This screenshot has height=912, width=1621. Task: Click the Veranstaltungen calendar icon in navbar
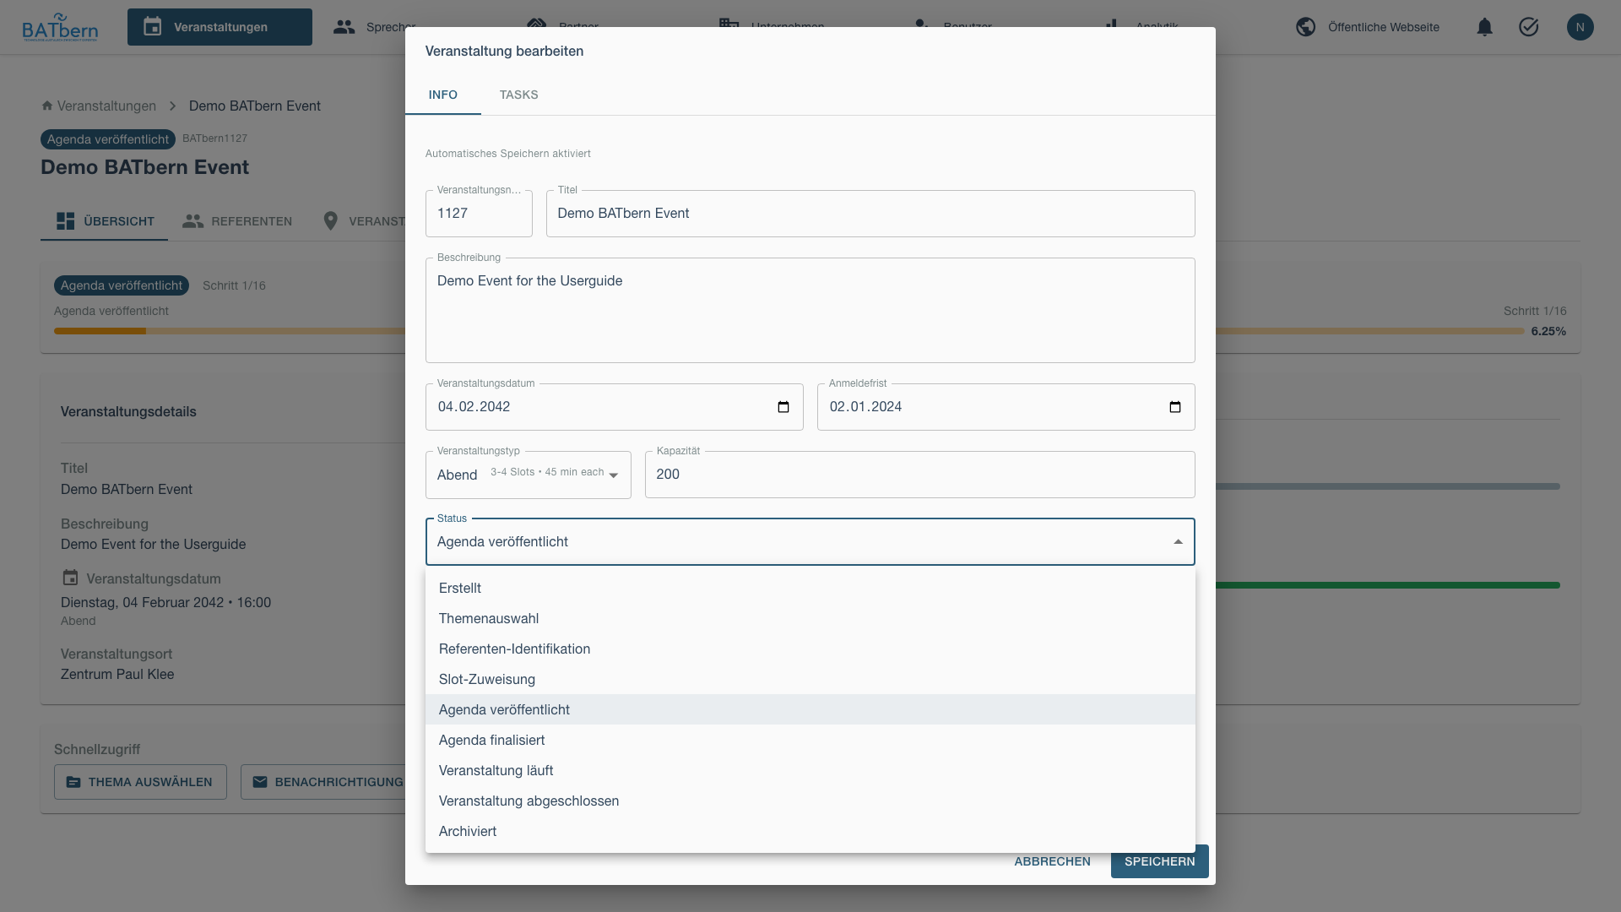[x=153, y=27]
